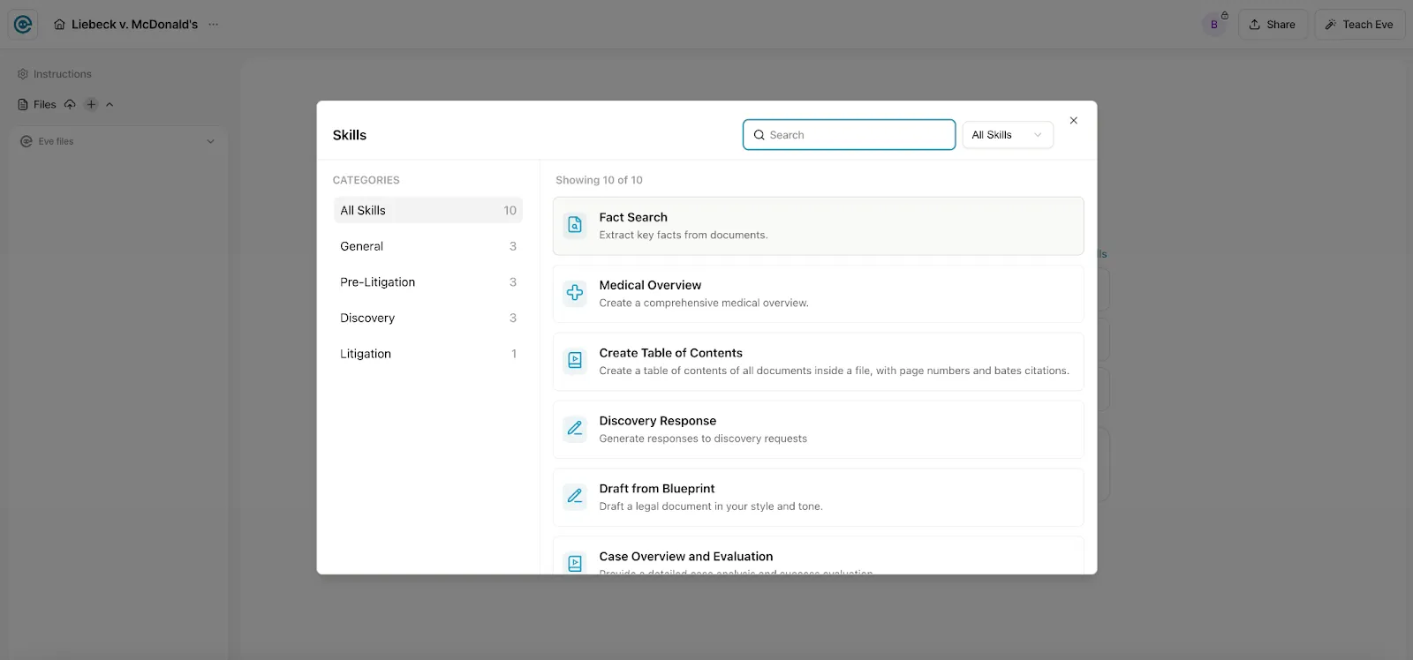Select the Litigation category
The image size is (1413, 660).
coord(428,354)
